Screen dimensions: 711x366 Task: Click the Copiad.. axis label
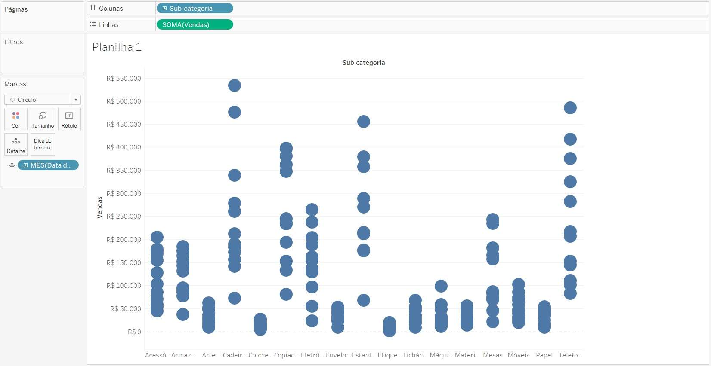(x=286, y=355)
